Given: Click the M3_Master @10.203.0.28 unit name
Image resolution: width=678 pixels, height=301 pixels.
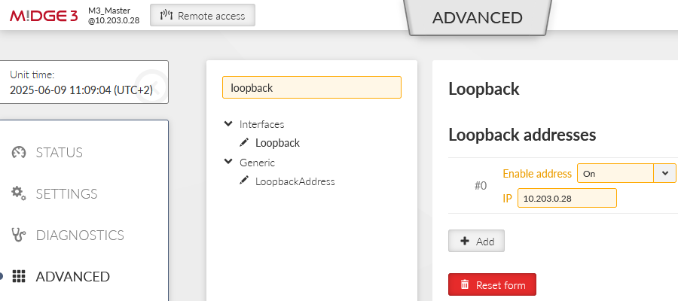Looking at the screenshot, I should pos(114,16).
